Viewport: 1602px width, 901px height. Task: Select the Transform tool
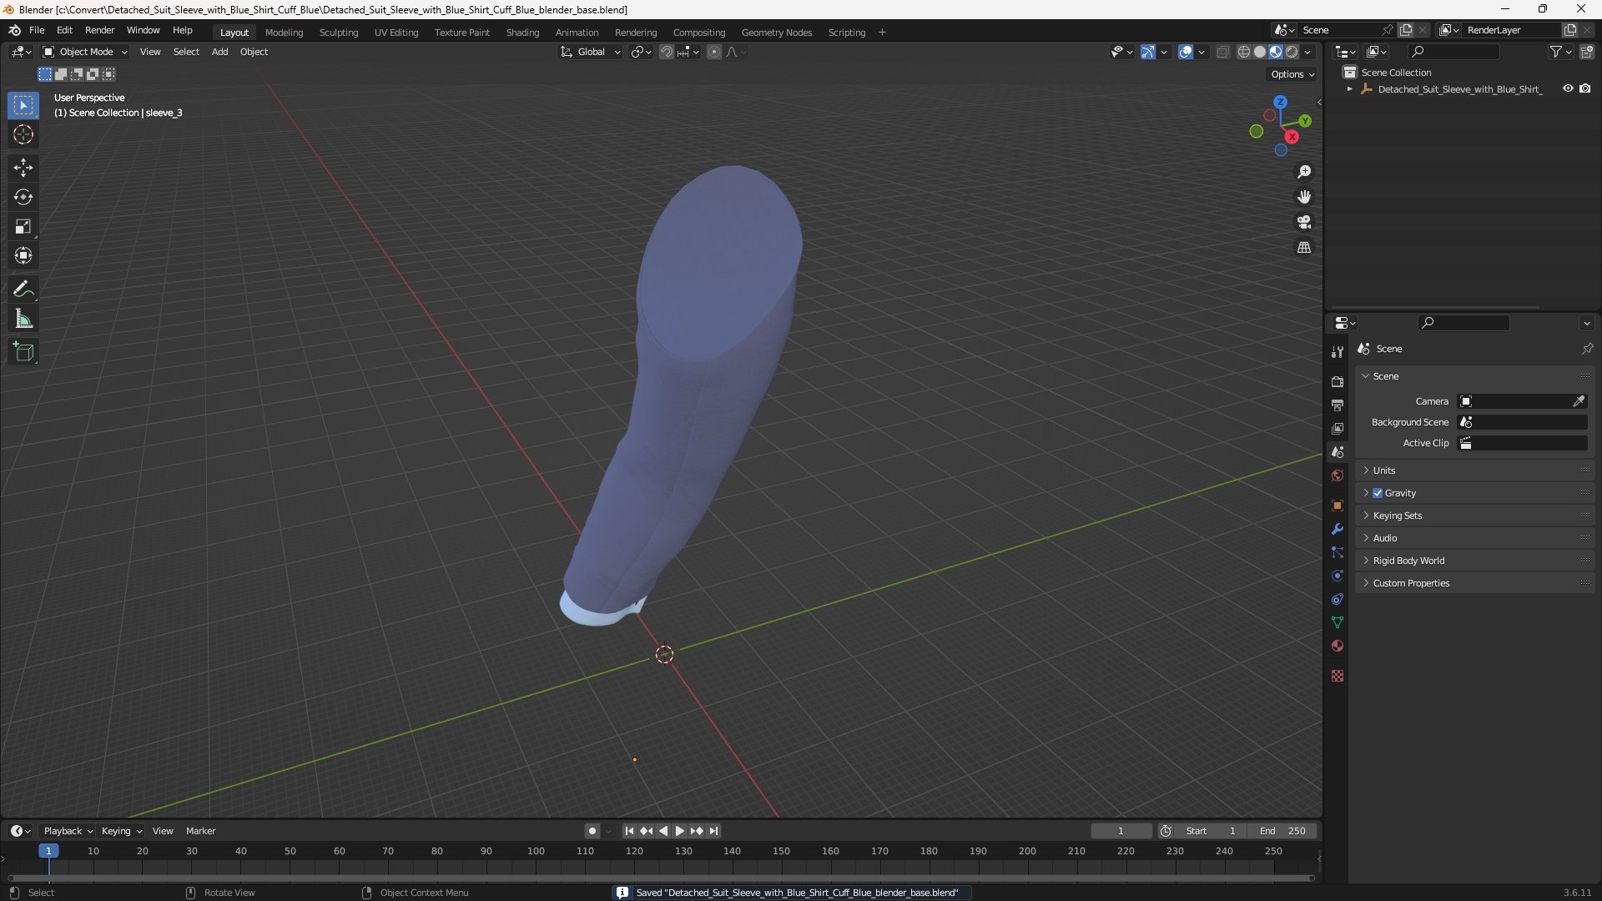(x=23, y=255)
